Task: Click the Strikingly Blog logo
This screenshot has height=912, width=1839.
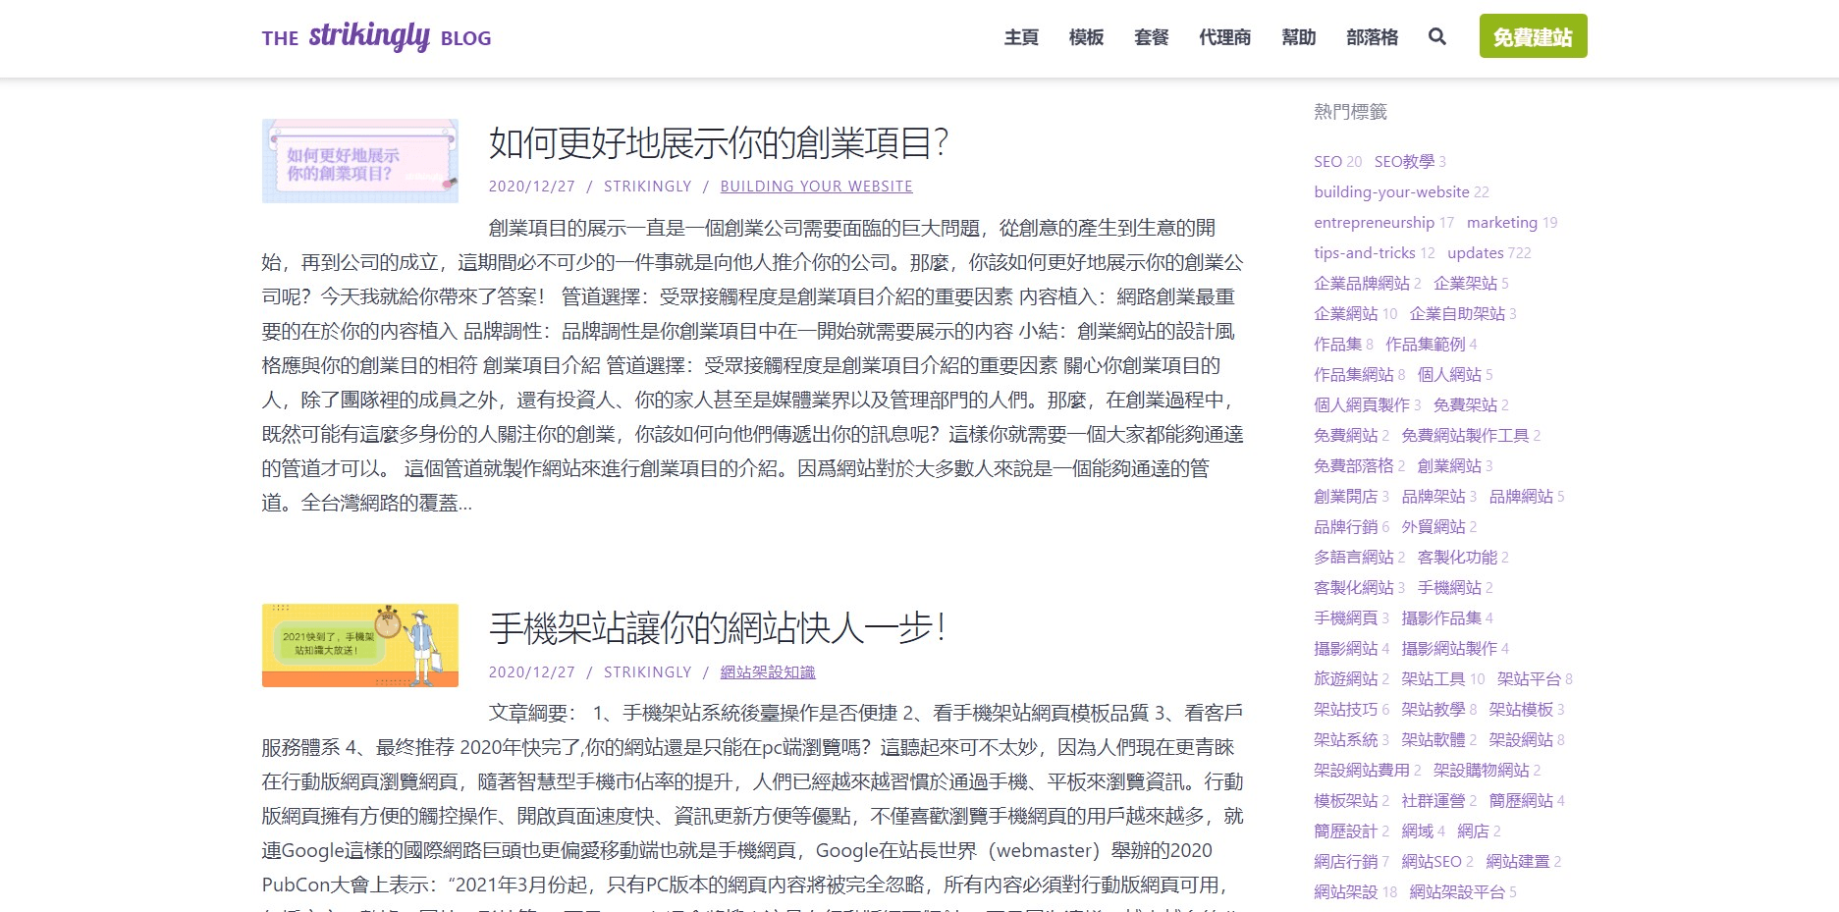Action: [x=375, y=36]
